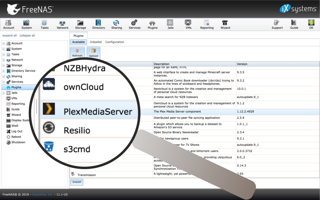Open VMs from the top toolbar
This screenshot has height=200, width=320.
(188, 24)
